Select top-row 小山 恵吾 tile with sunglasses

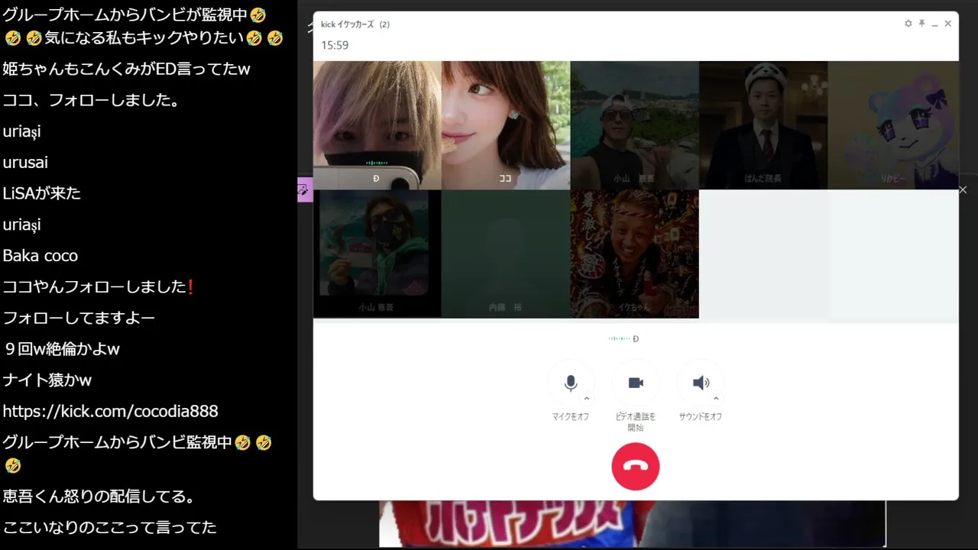pyautogui.click(x=634, y=125)
